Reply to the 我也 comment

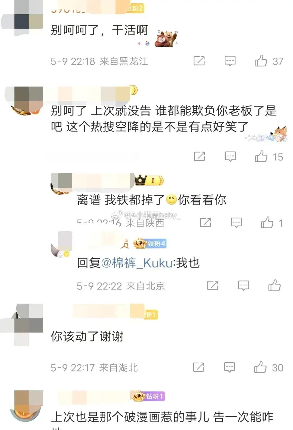click(x=243, y=286)
